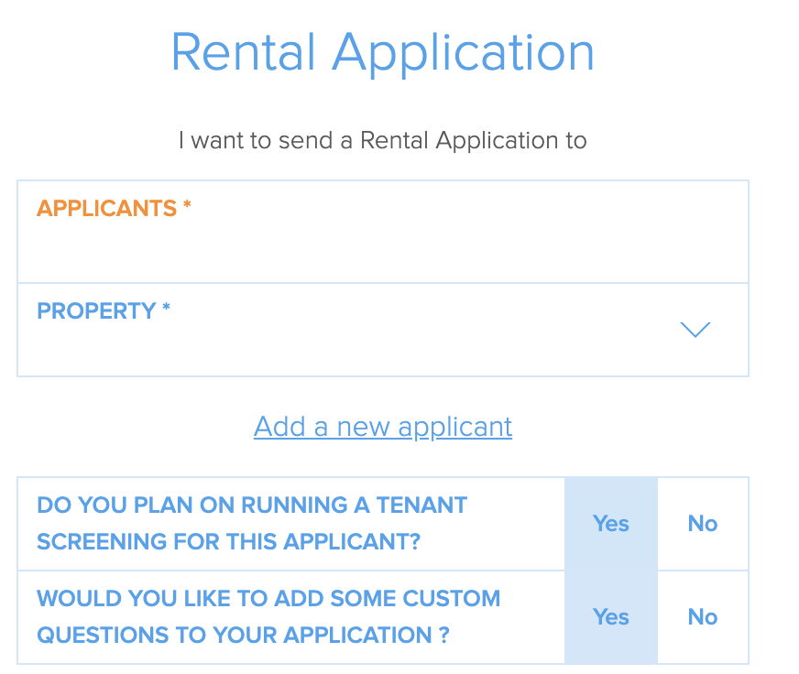Expand the Property dropdown chevron
This screenshot has width=799, height=674.
coord(695,330)
